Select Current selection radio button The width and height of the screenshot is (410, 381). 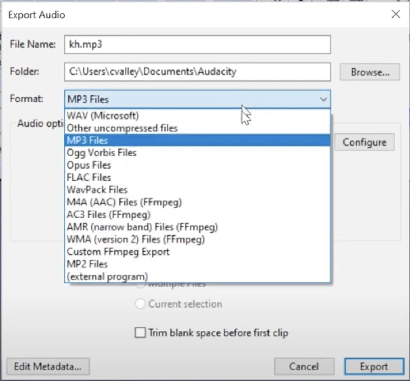pos(140,304)
